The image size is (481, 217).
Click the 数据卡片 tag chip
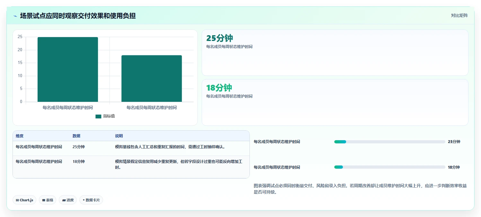[x=91, y=200]
